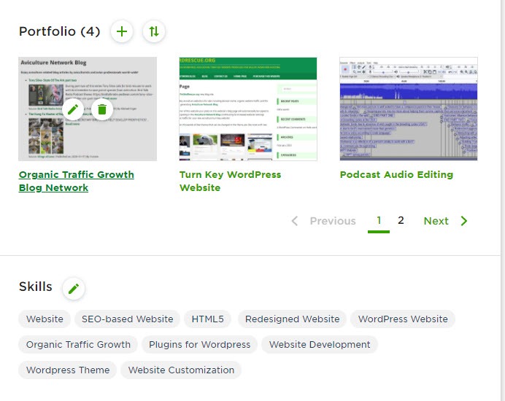
Task: Add a new portfolio item with plus icon
Action: pos(122,31)
